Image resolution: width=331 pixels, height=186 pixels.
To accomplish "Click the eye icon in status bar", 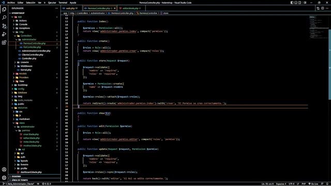I will 38,184.
